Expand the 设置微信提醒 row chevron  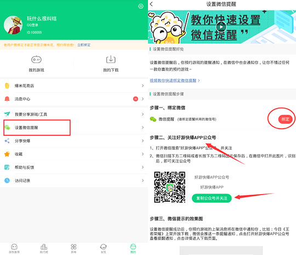click(143, 127)
